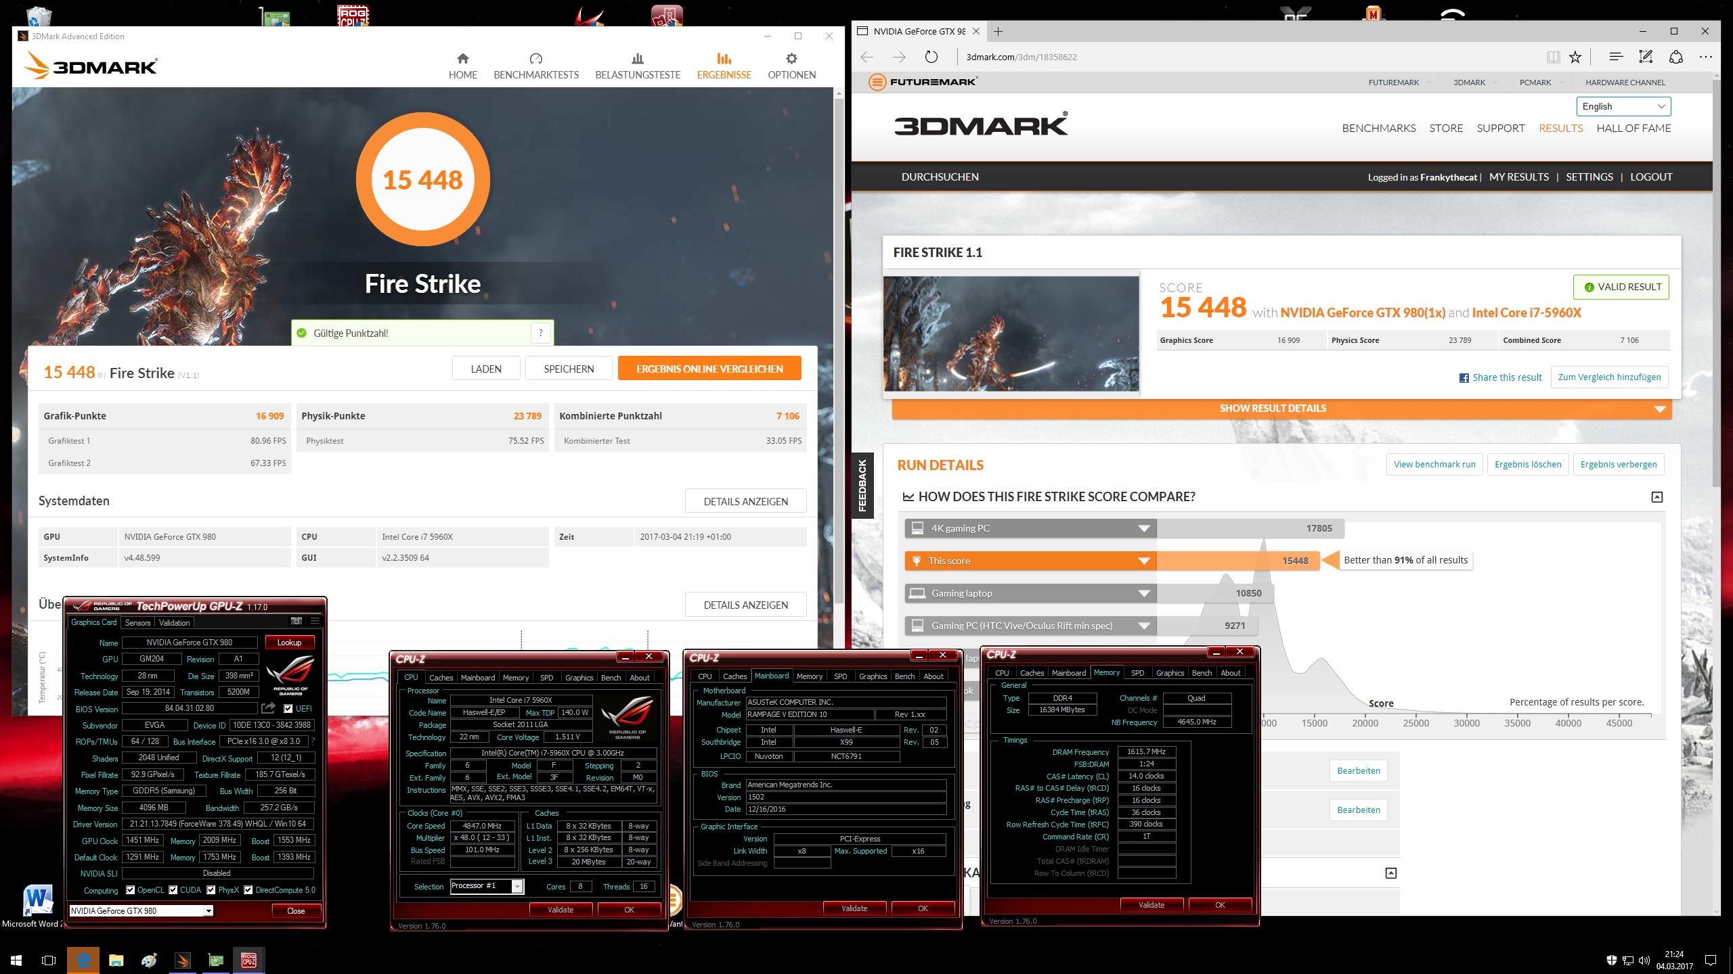This screenshot has height=974, width=1733.
Task: Switch to Validation tab in GPU-Z
Action: pos(175,622)
